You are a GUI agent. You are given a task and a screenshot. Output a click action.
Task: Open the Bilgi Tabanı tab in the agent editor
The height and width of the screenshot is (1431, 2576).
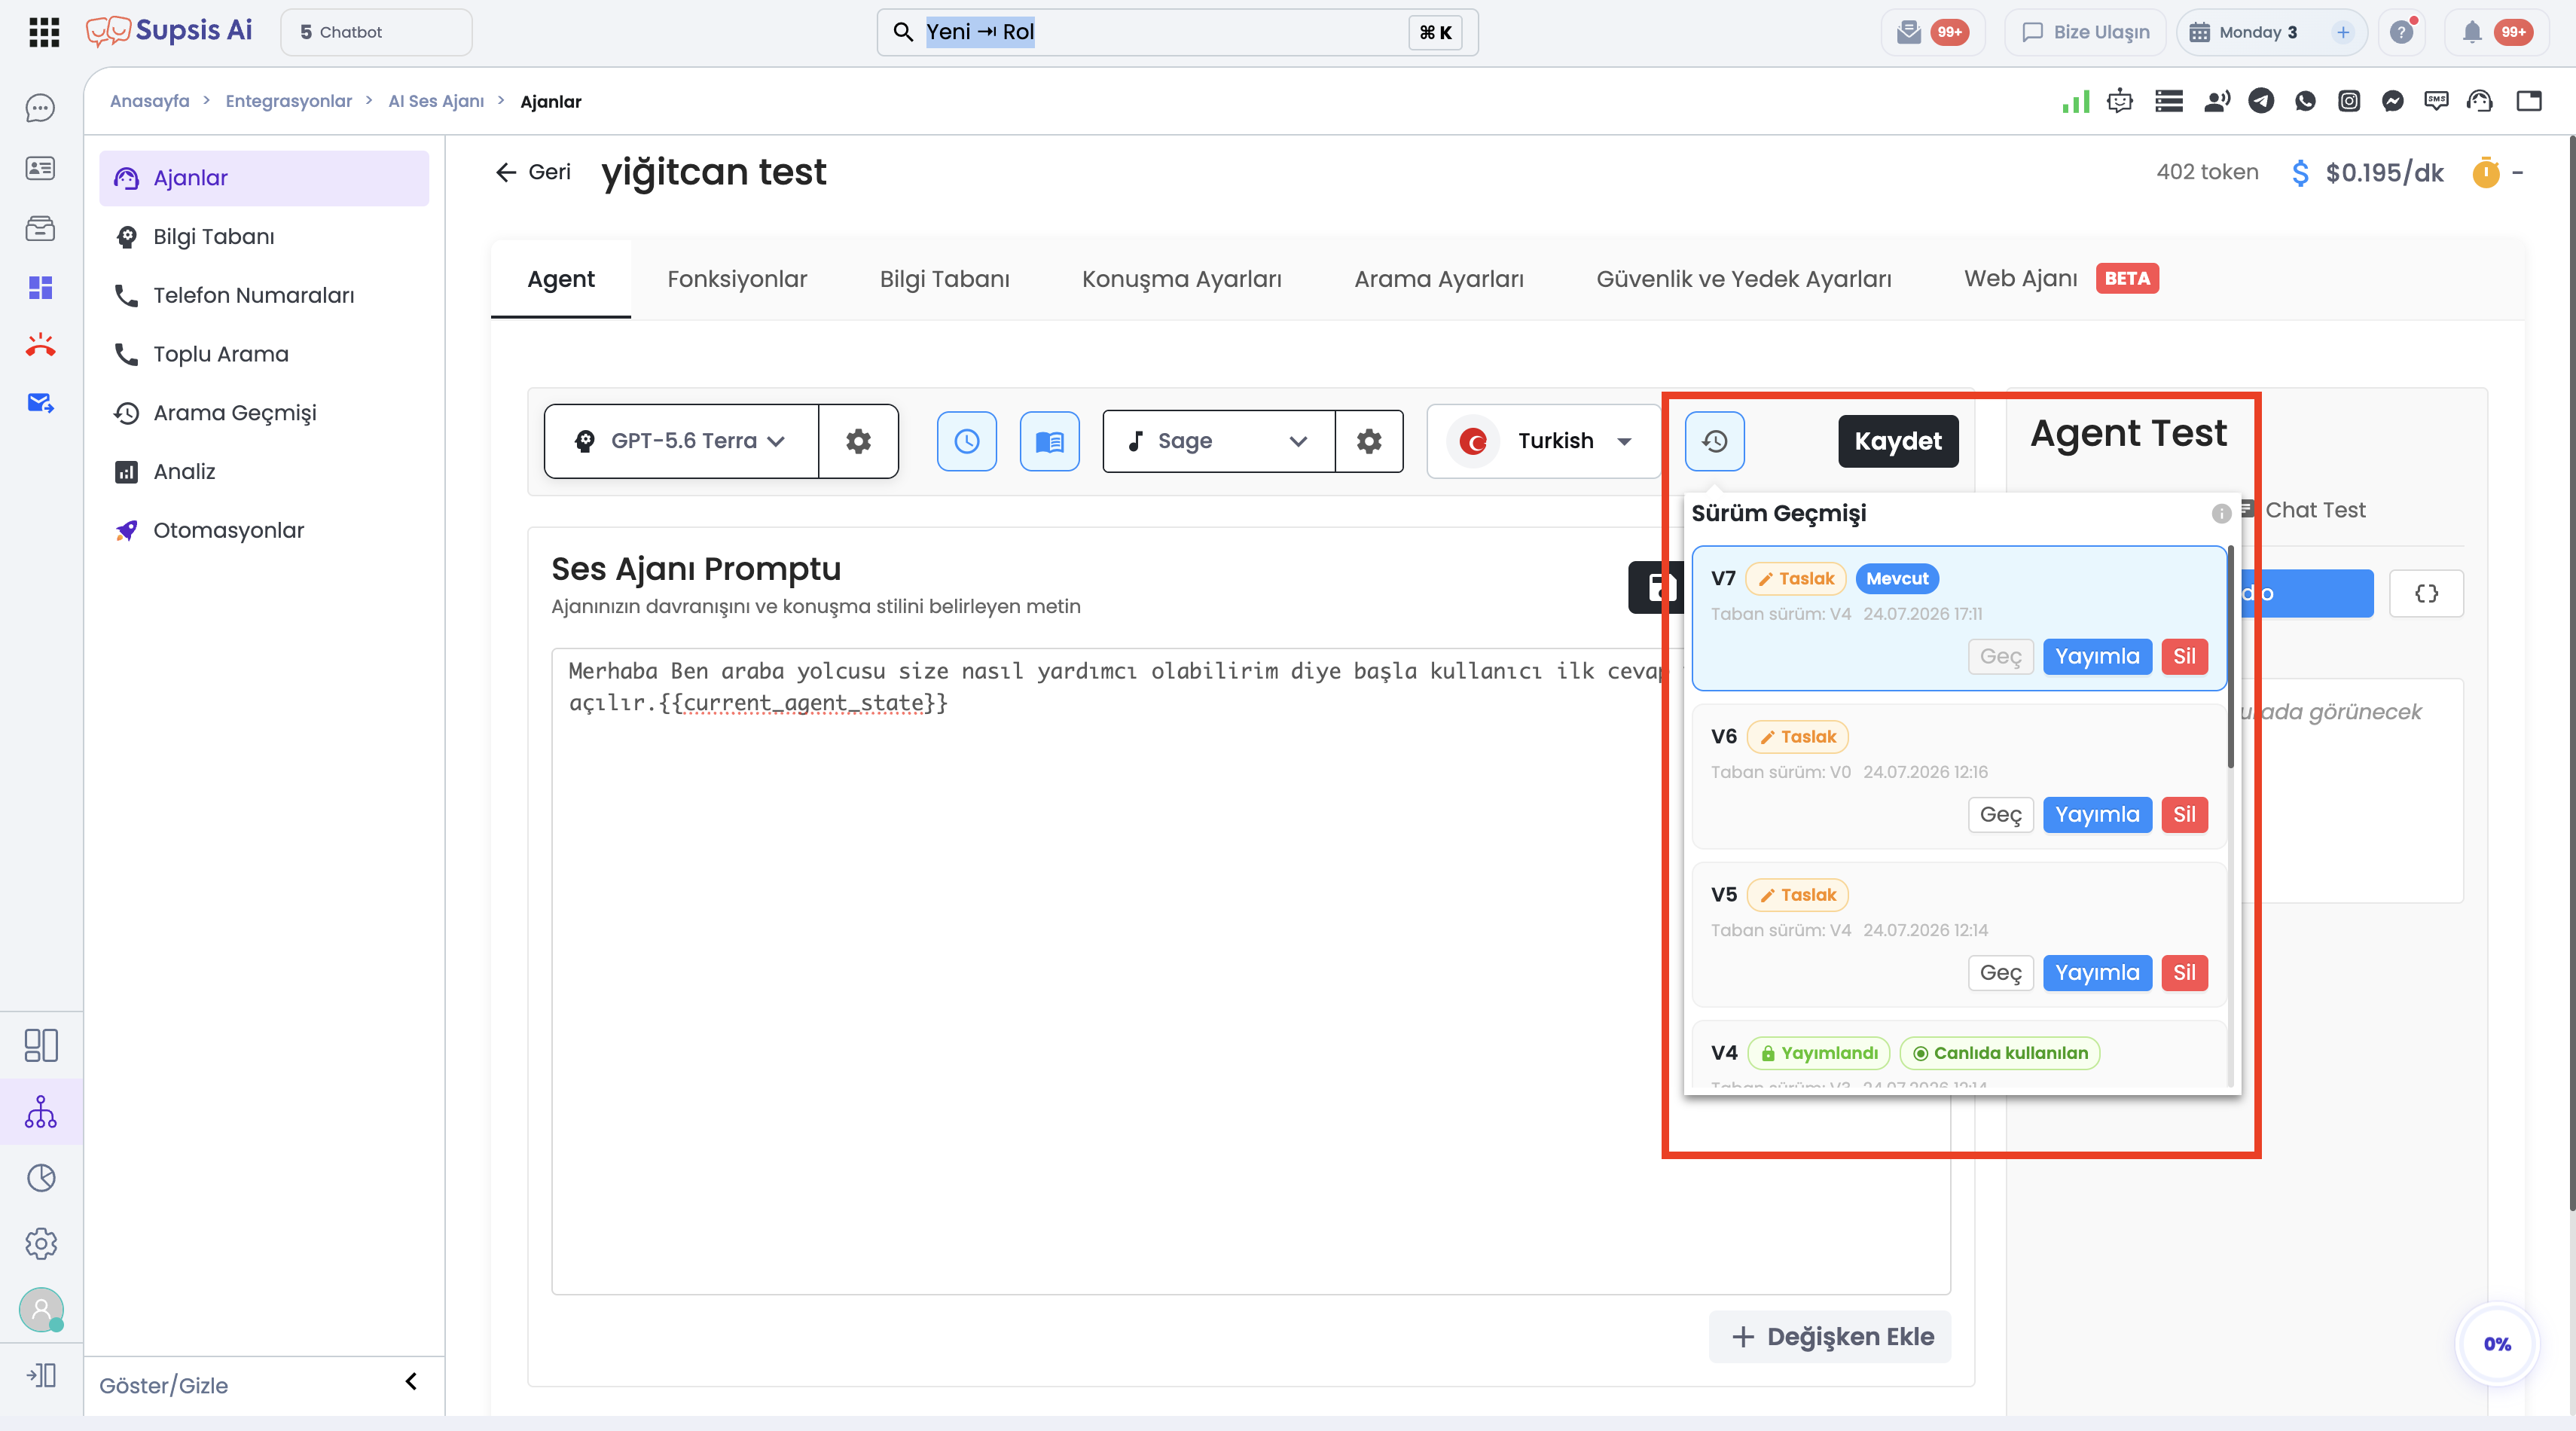(x=945, y=279)
